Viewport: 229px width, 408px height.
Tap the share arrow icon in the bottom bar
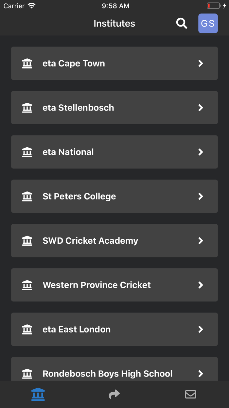pos(114,395)
